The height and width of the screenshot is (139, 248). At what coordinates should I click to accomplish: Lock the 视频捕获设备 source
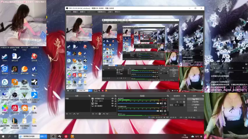(115, 99)
